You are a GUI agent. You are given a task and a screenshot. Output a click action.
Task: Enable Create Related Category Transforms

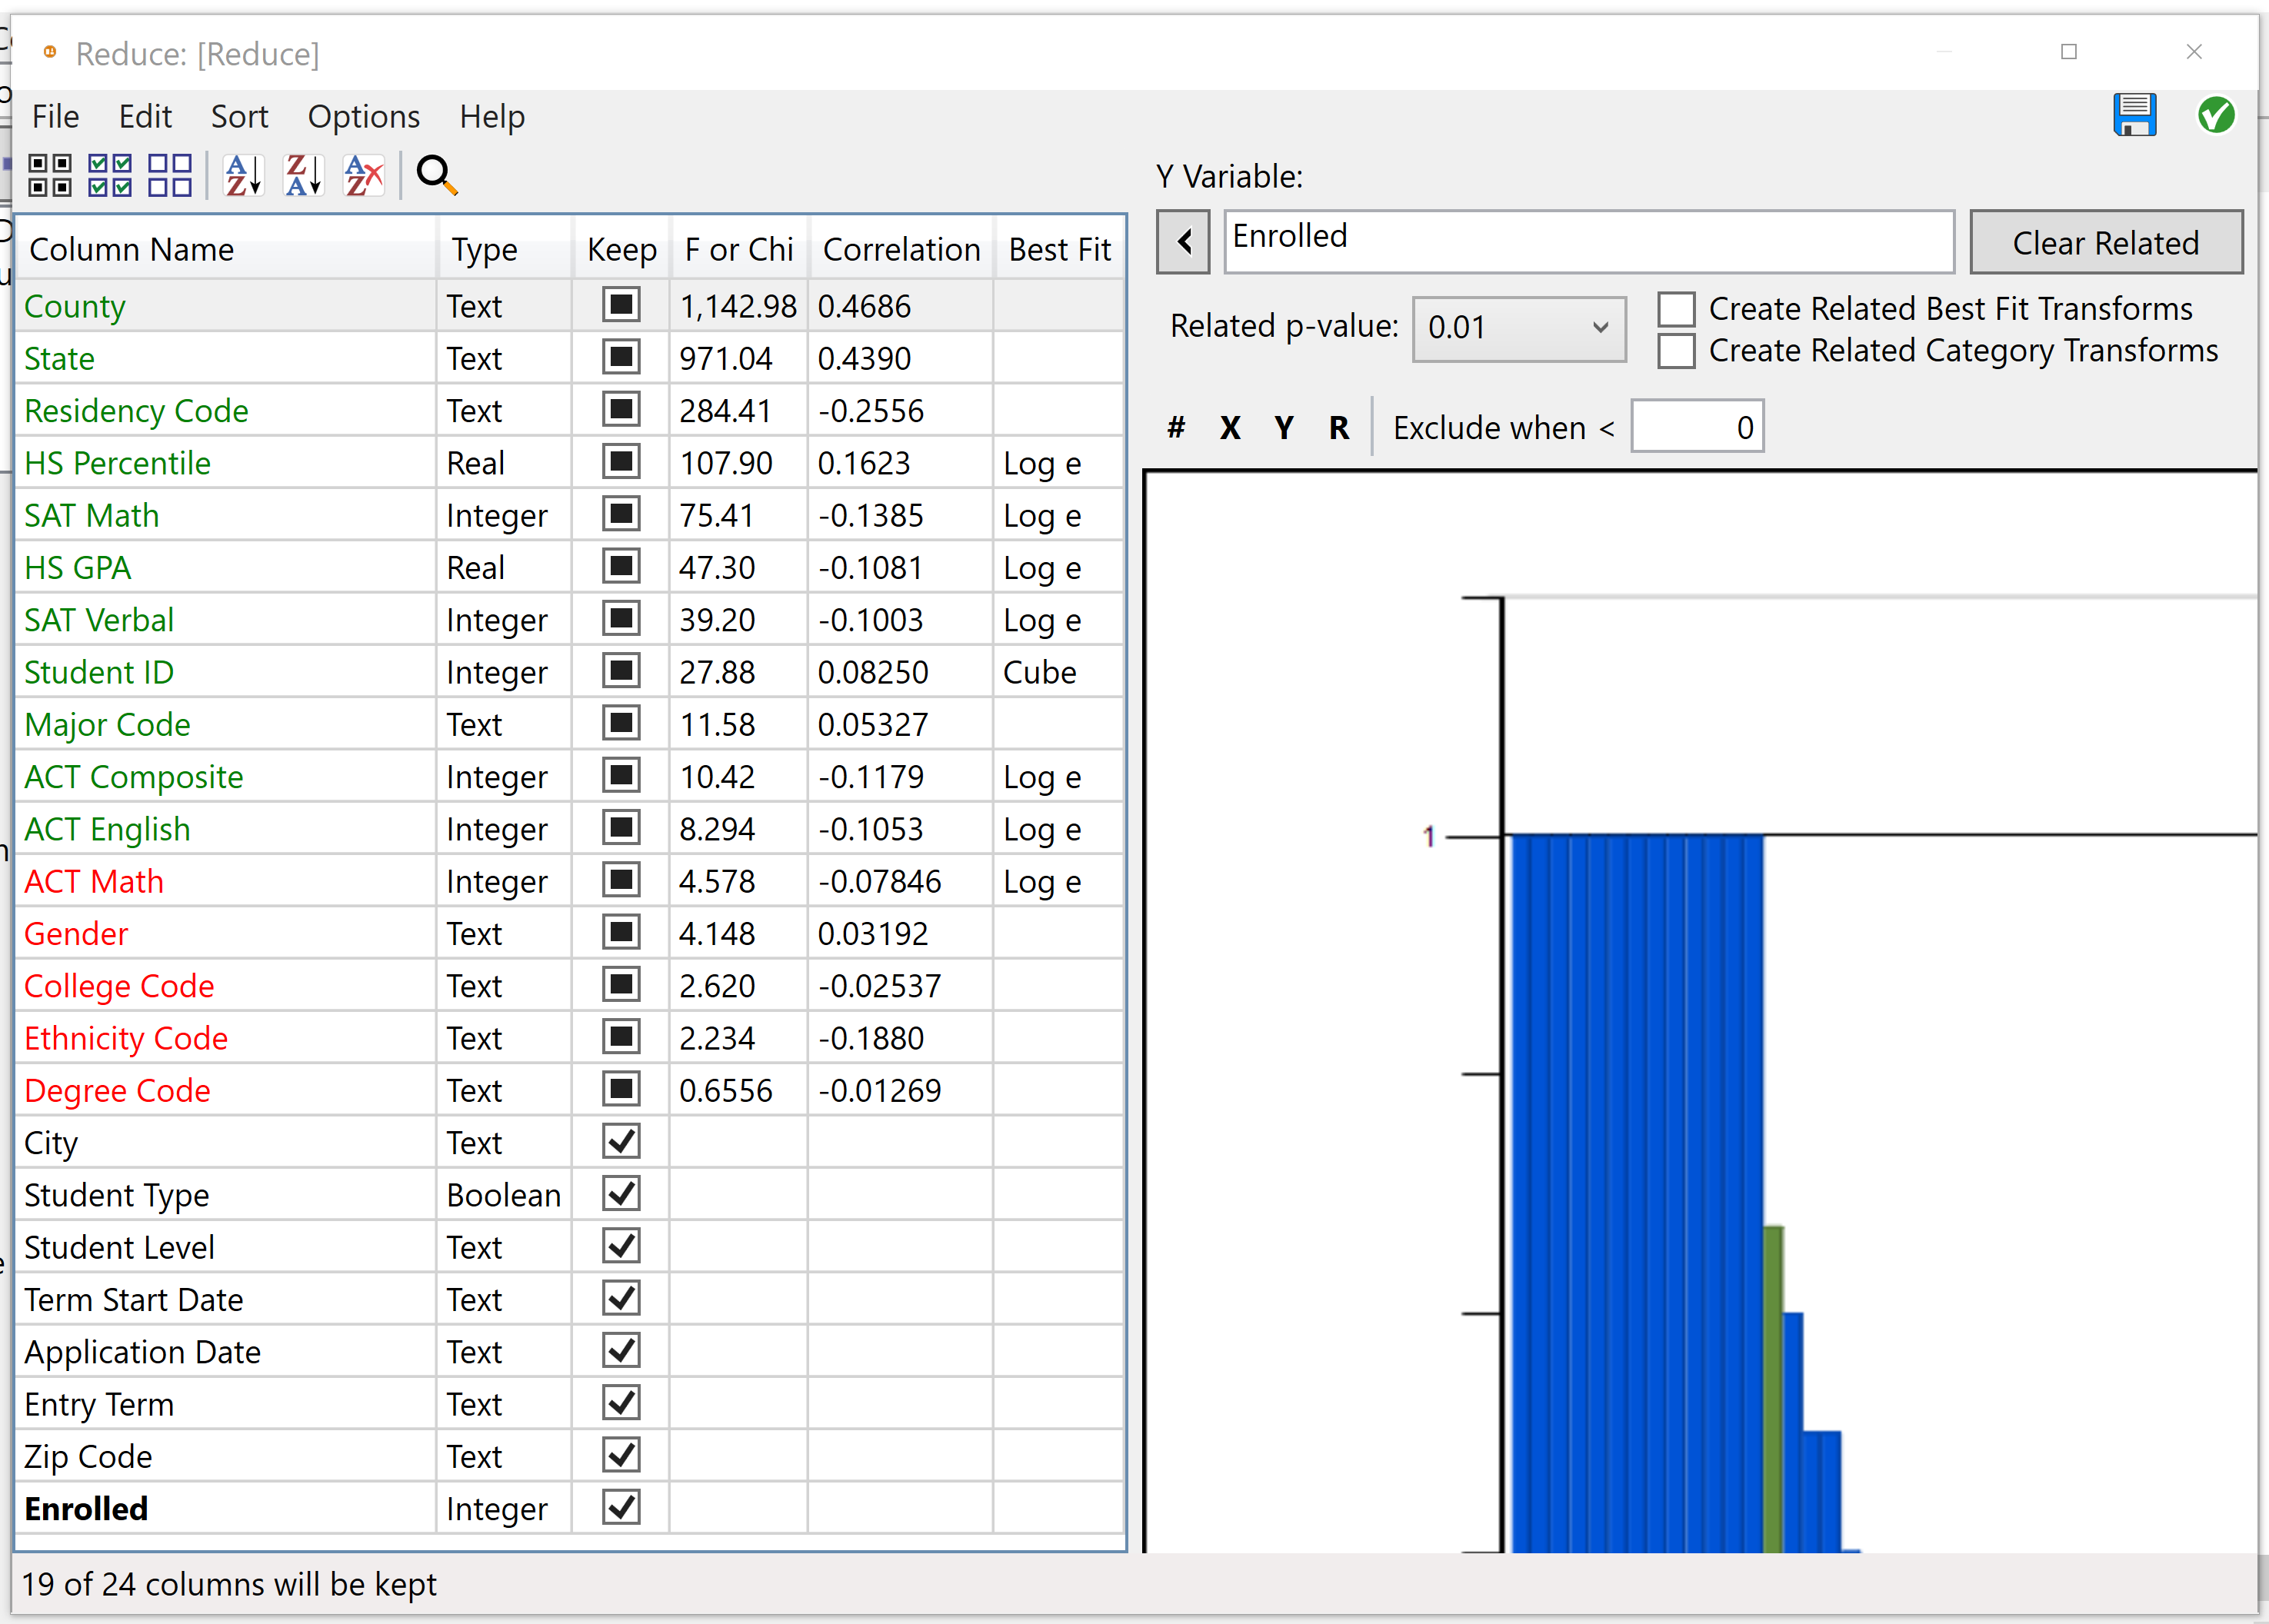1676,351
